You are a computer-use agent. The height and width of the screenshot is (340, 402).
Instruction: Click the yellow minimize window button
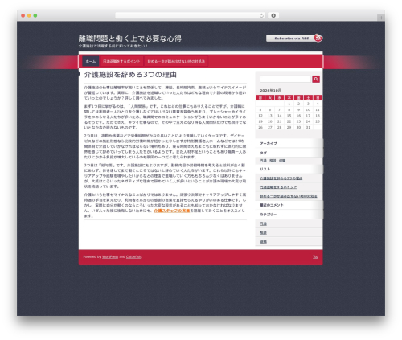(x=29, y=15)
